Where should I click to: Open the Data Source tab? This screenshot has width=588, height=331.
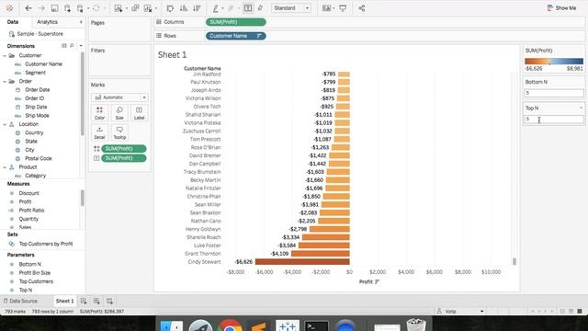pos(20,301)
